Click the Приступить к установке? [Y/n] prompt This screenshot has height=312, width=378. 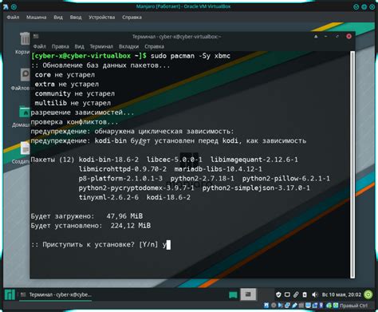[95, 244]
